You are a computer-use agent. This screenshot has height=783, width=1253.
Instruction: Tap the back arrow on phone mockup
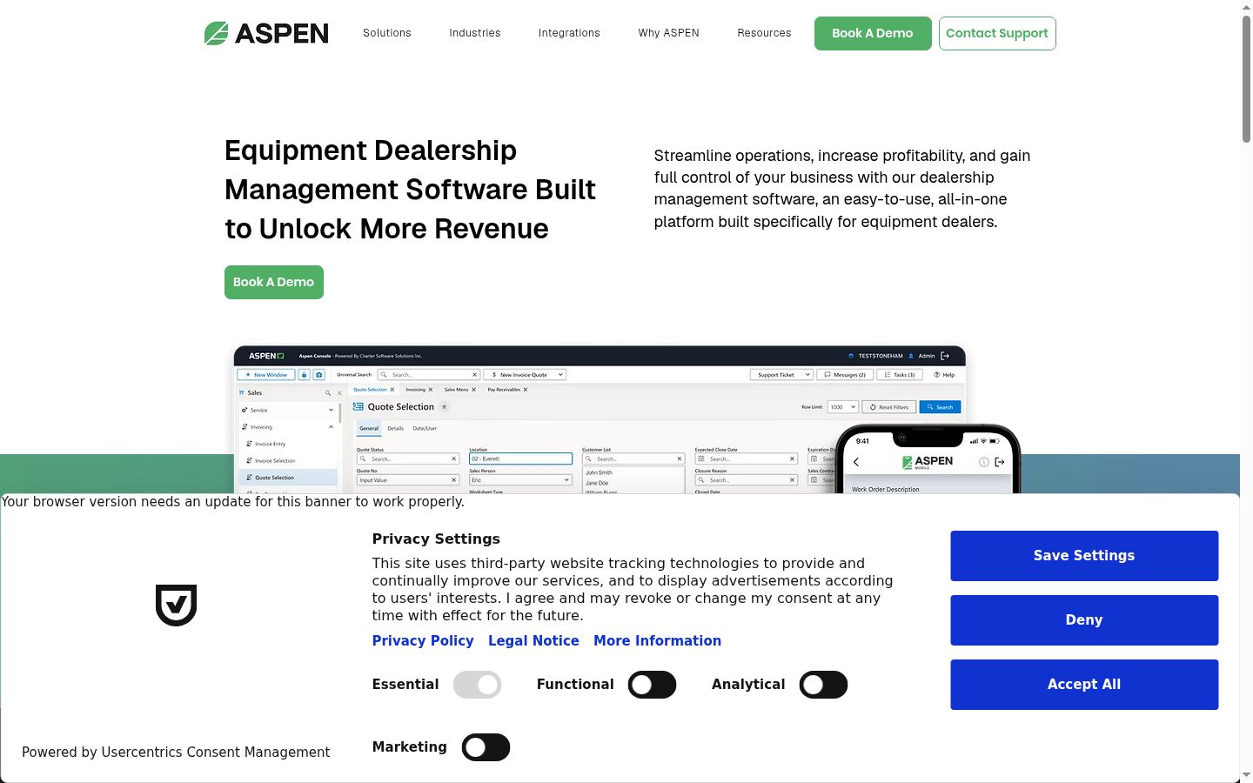pos(856,462)
